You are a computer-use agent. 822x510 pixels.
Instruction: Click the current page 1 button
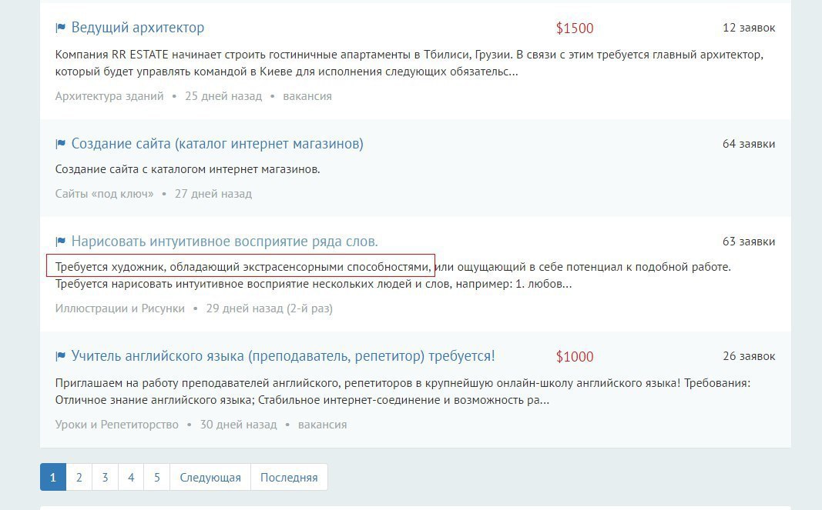[x=52, y=477]
